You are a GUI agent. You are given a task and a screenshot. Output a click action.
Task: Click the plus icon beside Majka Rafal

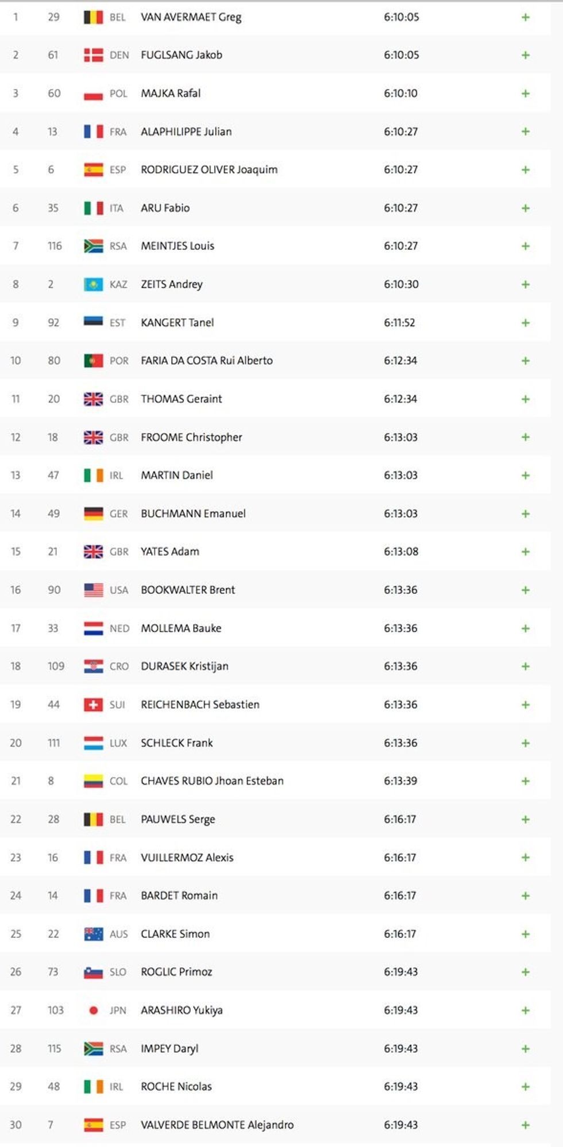[x=525, y=93]
